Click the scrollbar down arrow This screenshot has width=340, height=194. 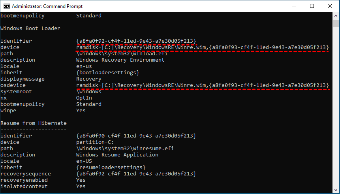pyautogui.click(x=336, y=190)
